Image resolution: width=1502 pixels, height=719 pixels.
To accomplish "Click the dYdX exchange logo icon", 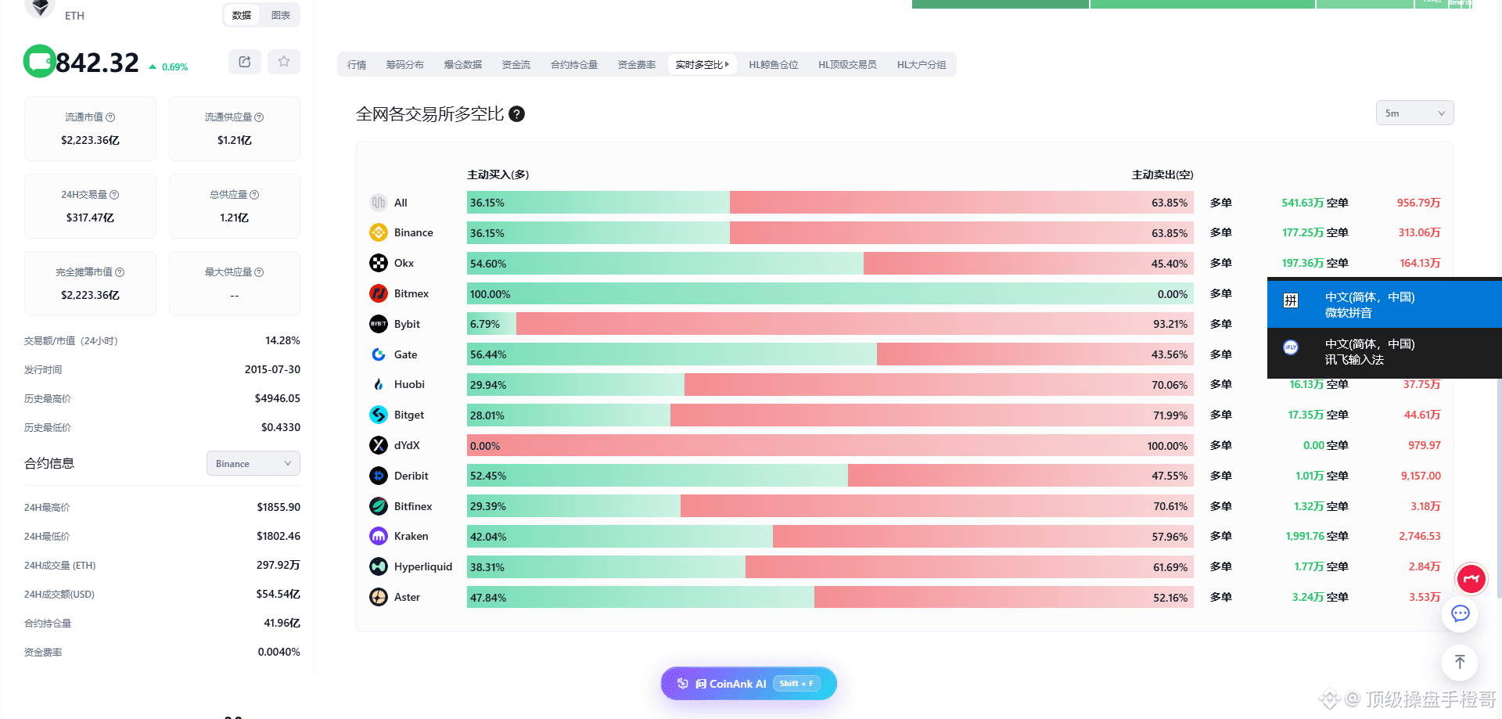I will [379, 445].
